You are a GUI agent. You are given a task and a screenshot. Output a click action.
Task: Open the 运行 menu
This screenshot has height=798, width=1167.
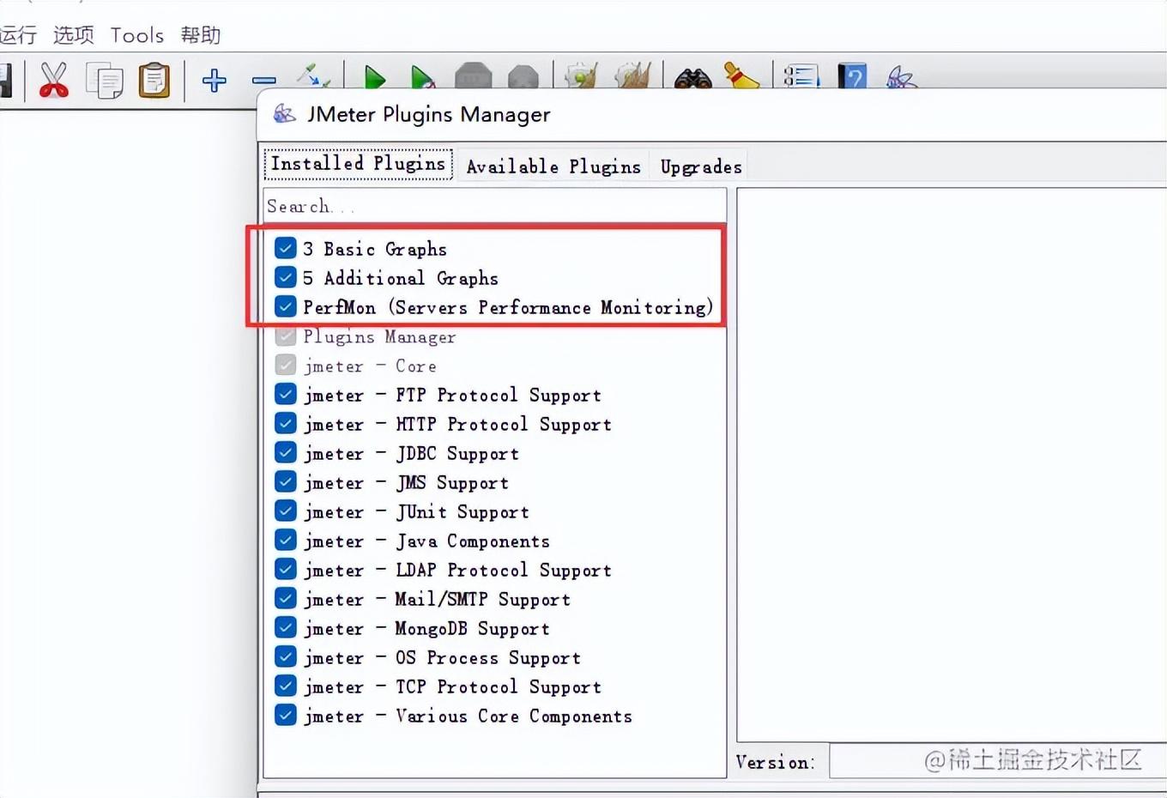[17, 35]
